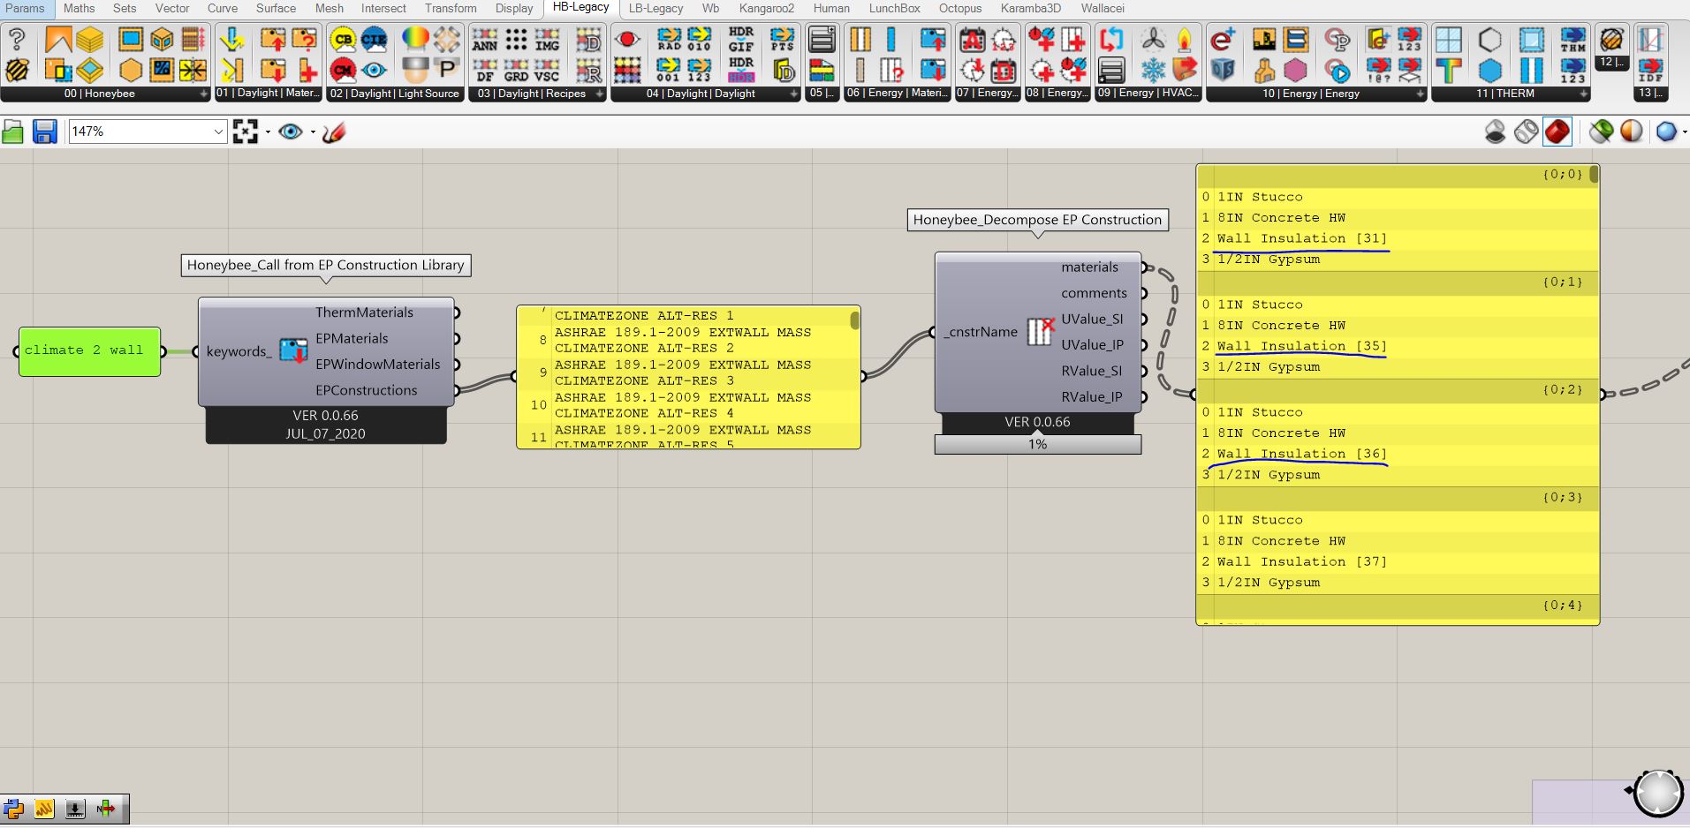This screenshot has height=828, width=1690.
Task: Click the OpenStudio OS icon
Action: 1223,70
